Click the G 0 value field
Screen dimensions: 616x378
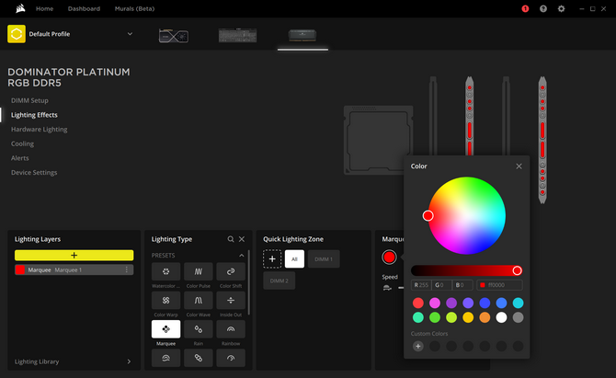[x=441, y=285]
